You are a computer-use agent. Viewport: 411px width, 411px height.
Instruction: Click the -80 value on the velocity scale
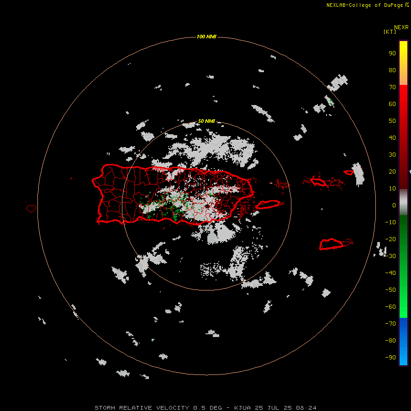tap(390, 341)
